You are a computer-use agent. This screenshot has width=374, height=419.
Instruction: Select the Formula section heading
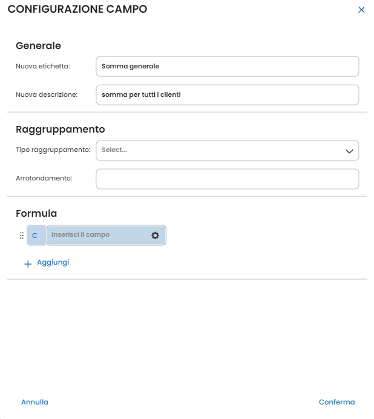[36, 213]
